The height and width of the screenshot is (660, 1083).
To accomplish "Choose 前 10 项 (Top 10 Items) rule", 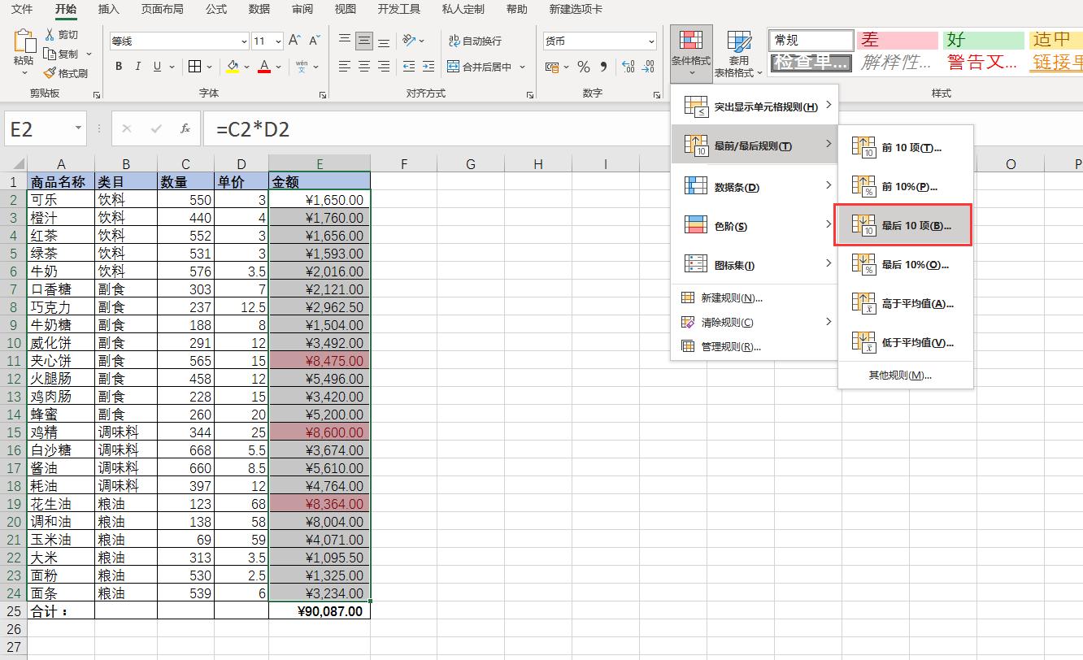I will click(x=906, y=147).
